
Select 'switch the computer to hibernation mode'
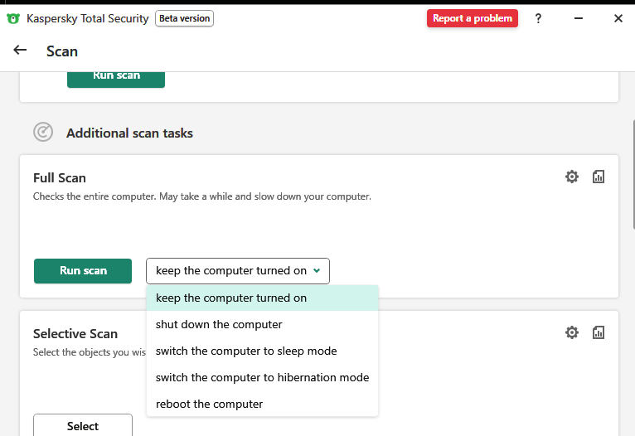(x=262, y=378)
